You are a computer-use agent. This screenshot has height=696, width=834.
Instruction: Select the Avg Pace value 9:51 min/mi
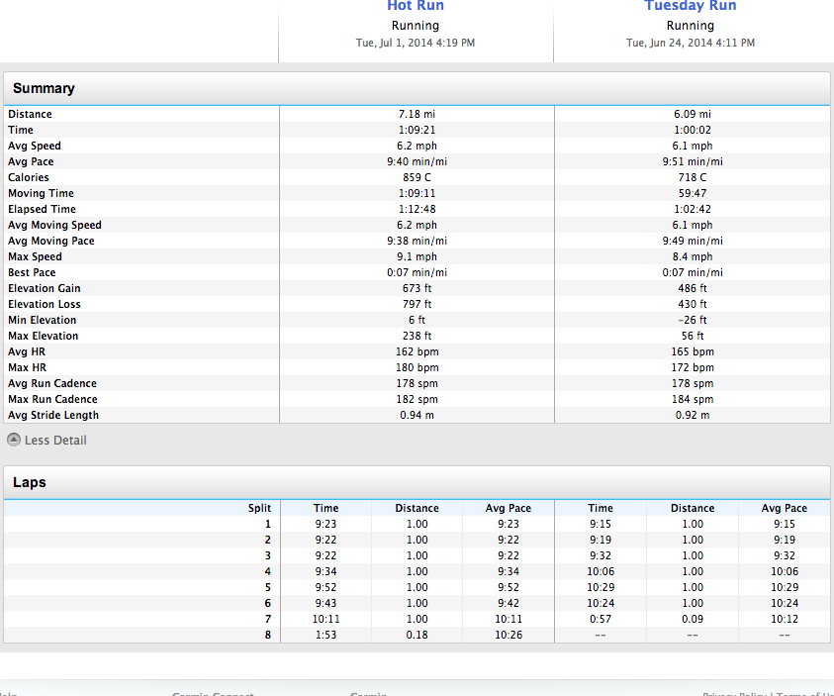click(692, 161)
